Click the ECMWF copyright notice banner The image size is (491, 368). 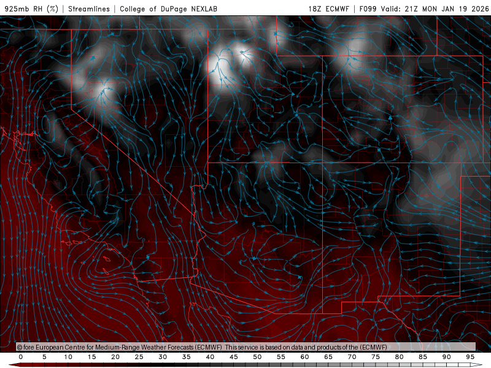pos(246,347)
